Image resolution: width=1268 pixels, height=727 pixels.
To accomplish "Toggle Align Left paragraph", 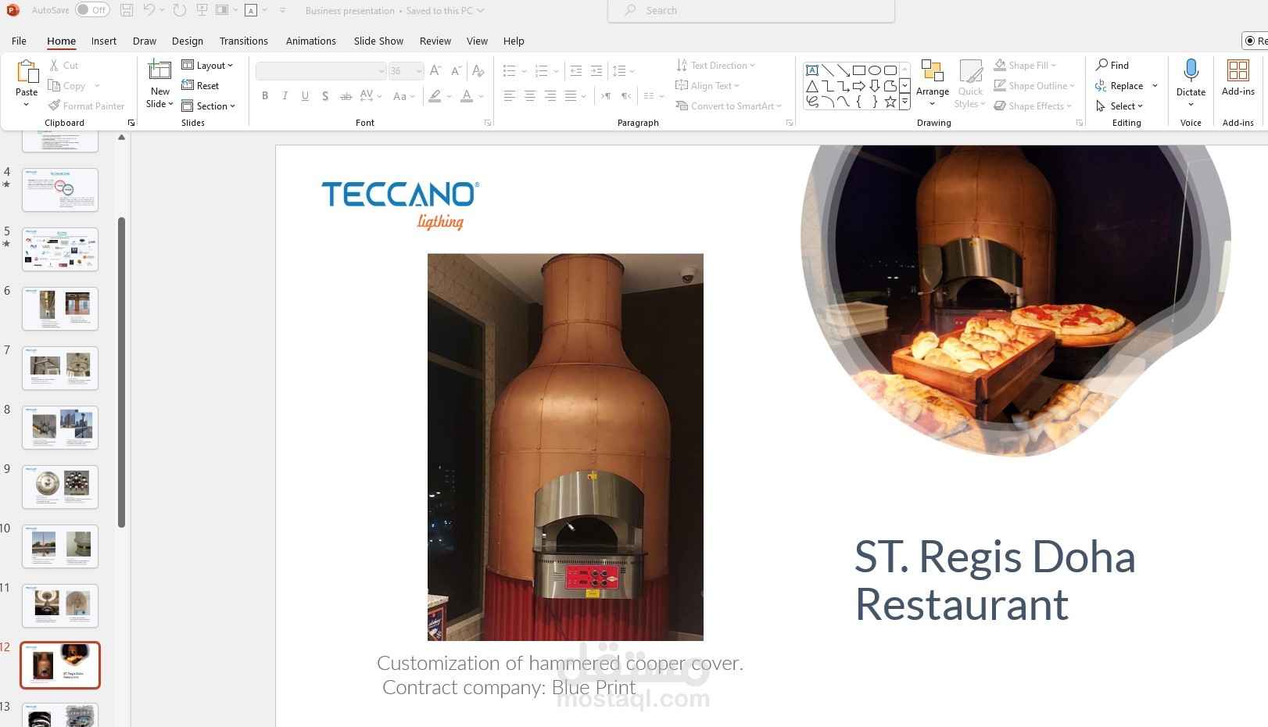I will pyautogui.click(x=509, y=96).
